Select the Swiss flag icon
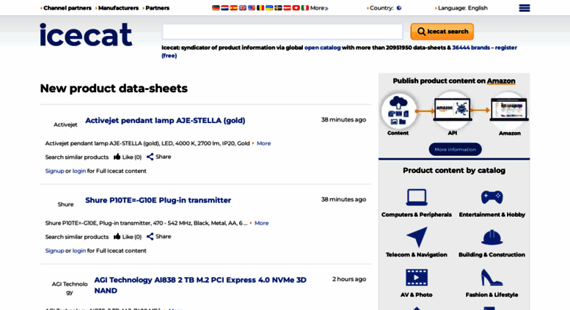 [296, 7]
